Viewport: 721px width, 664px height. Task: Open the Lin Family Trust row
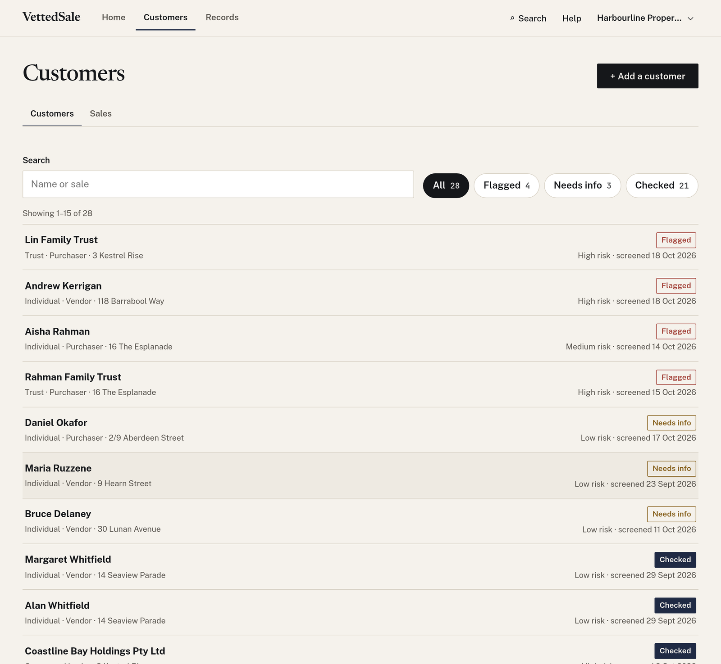point(360,247)
